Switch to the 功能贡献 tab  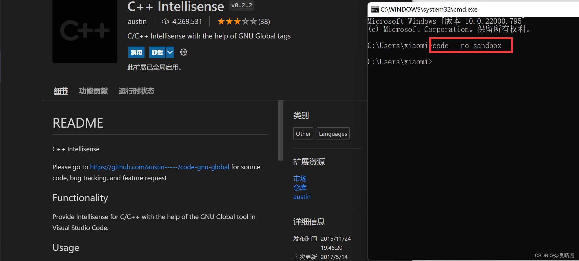(x=93, y=91)
